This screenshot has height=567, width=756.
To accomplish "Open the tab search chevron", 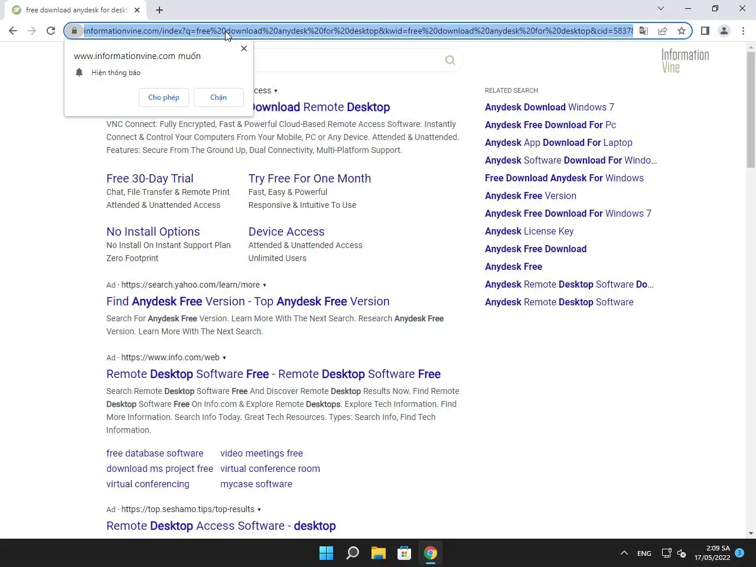I will (x=661, y=8).
